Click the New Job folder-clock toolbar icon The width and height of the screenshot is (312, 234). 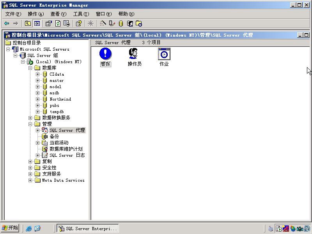click(139, 23)
